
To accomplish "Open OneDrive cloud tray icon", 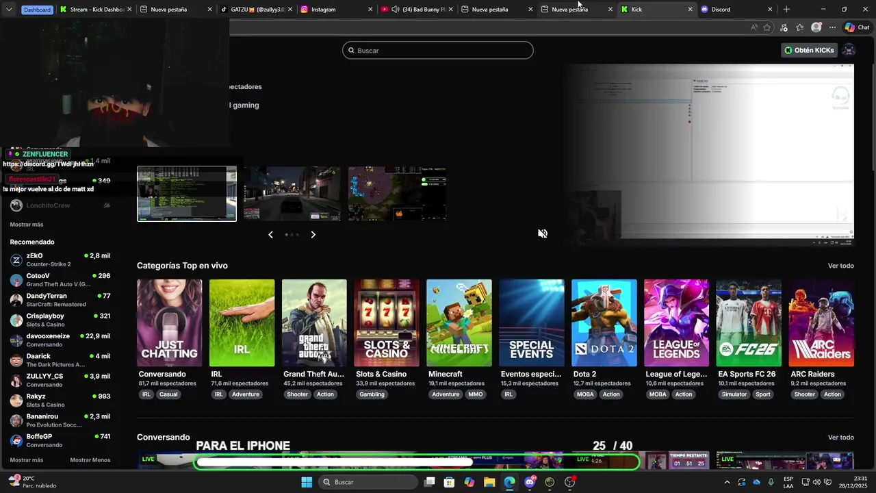I will pos(756,482).
